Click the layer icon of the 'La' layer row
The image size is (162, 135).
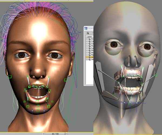click(89, 48)
